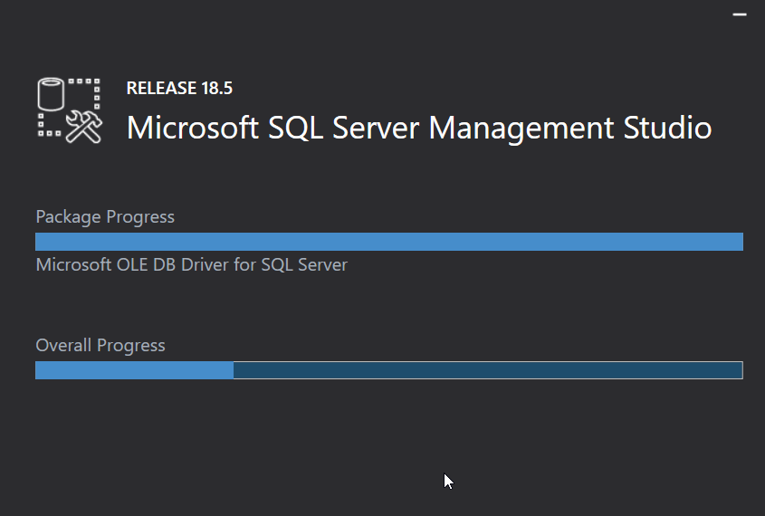Click the filled part of Overall Progress bar
The height and width of the screenshot is (516, 765).
[134, 370]
